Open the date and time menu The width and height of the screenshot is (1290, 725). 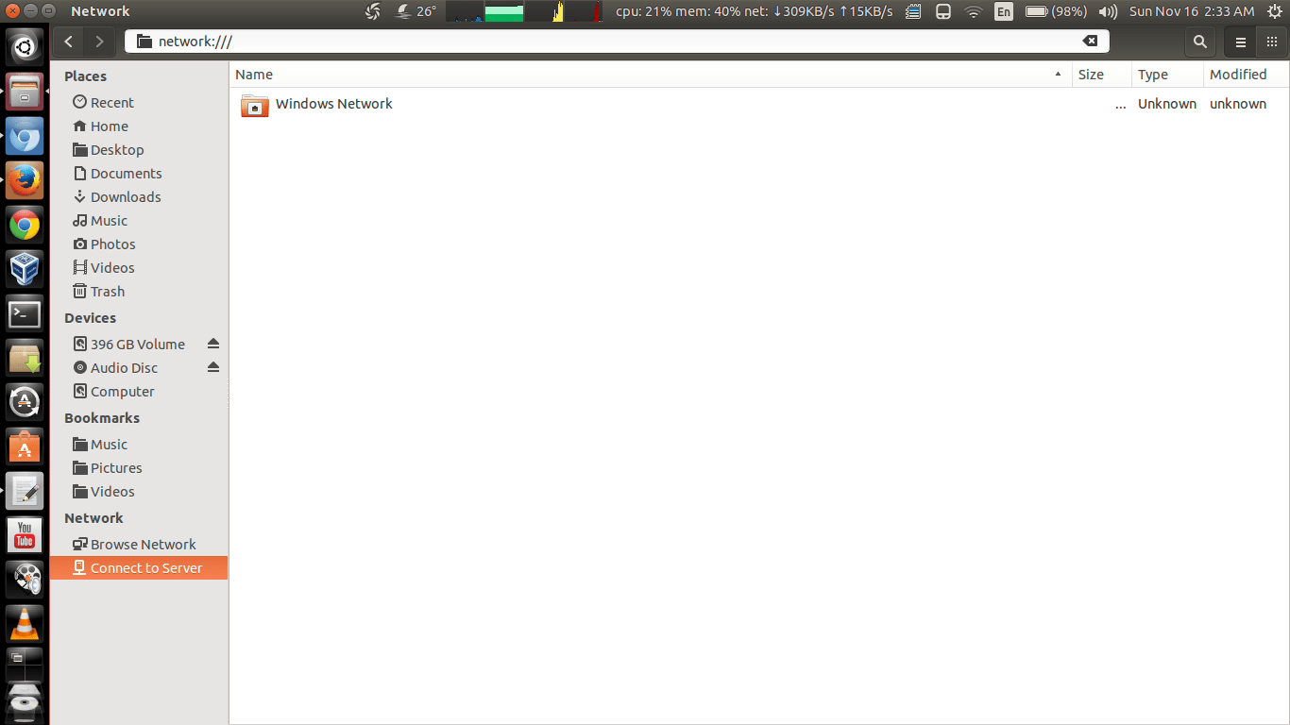tap(1192, 11)
